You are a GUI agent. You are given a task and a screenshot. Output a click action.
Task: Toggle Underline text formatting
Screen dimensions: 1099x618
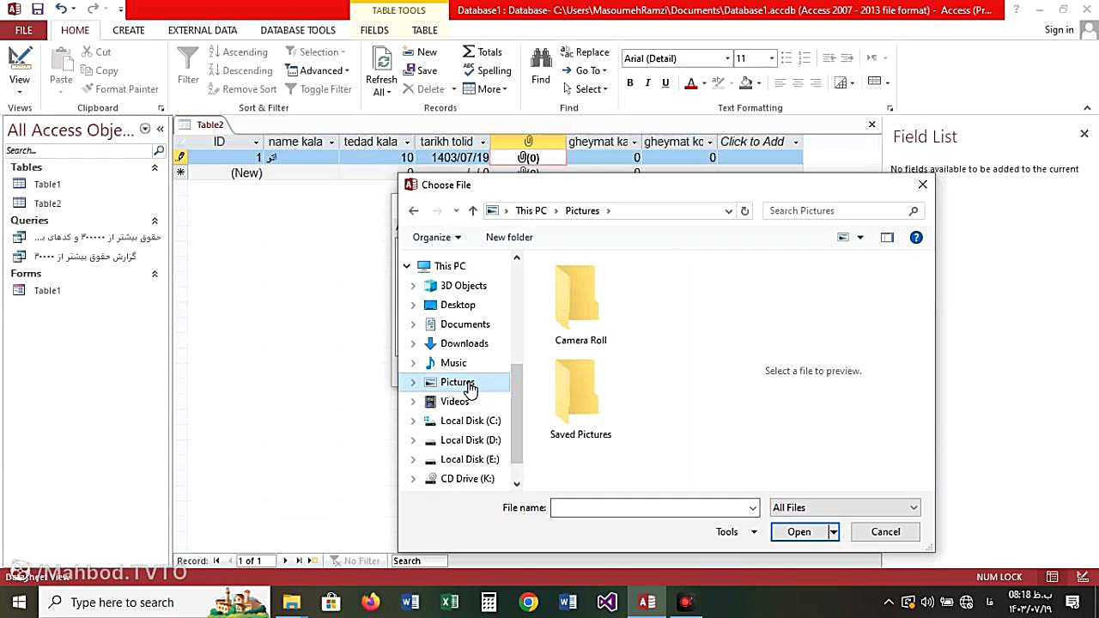click(665, 82)
